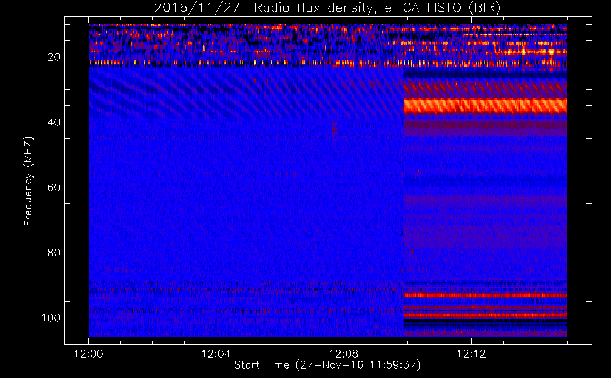Image resolution: width=611 pixels, height=378 pixels.
Task: Click the "Start Time (27-Nov-16 11:59:37)" label
Action: [x=327, y=365]
